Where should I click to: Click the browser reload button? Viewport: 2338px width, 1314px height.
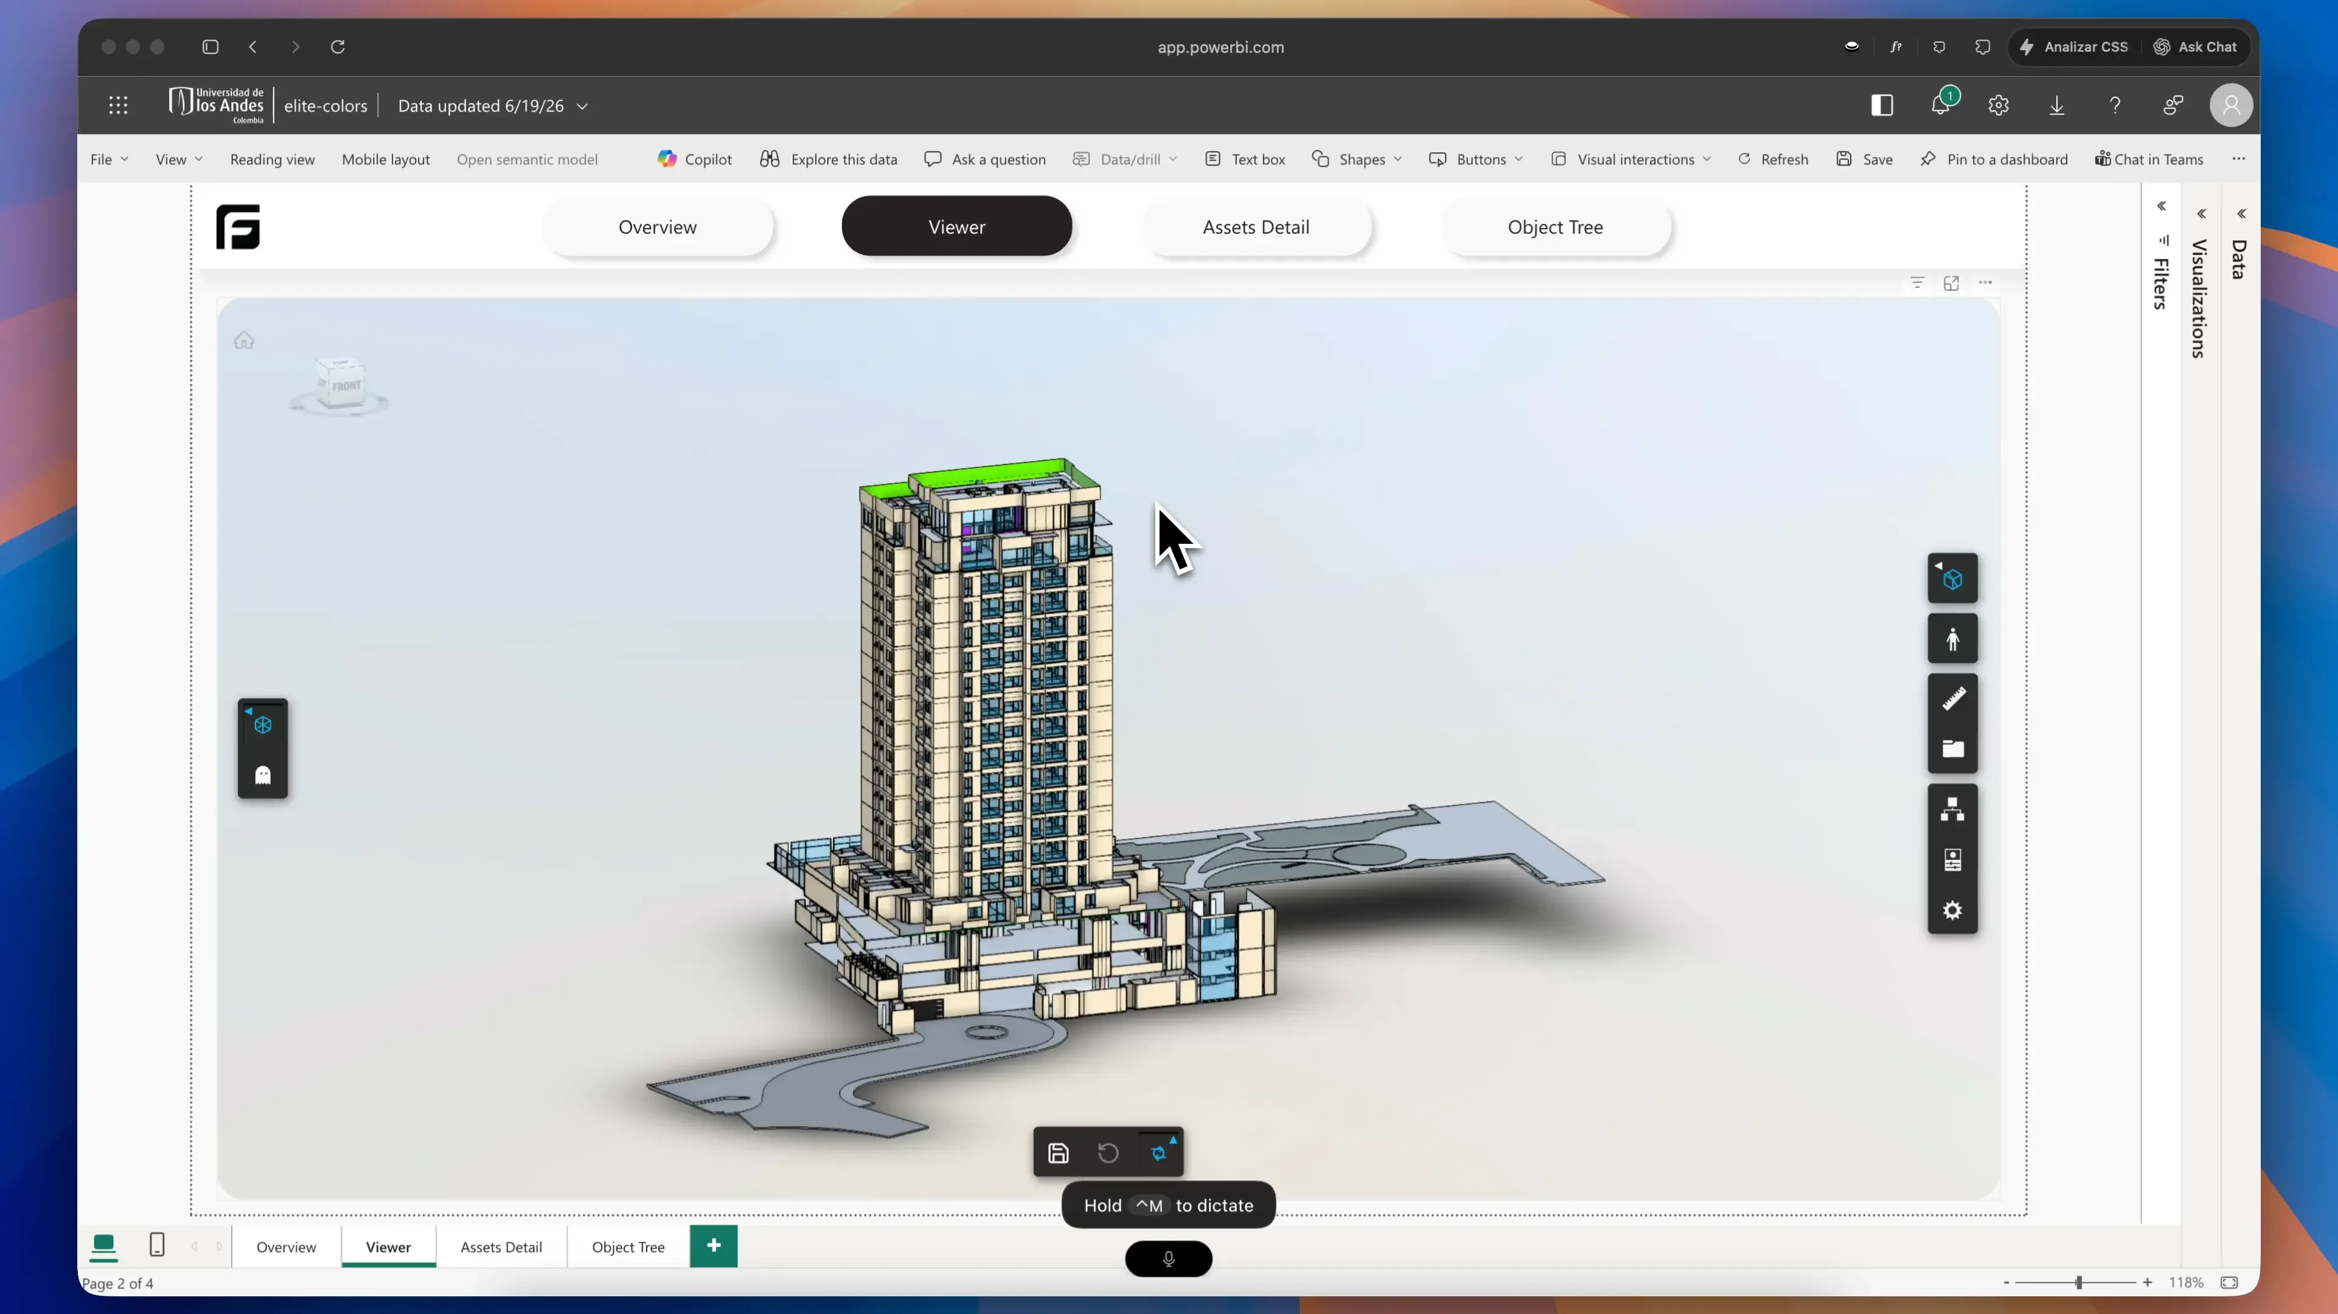pyautogui.click(x=338, y=47)
